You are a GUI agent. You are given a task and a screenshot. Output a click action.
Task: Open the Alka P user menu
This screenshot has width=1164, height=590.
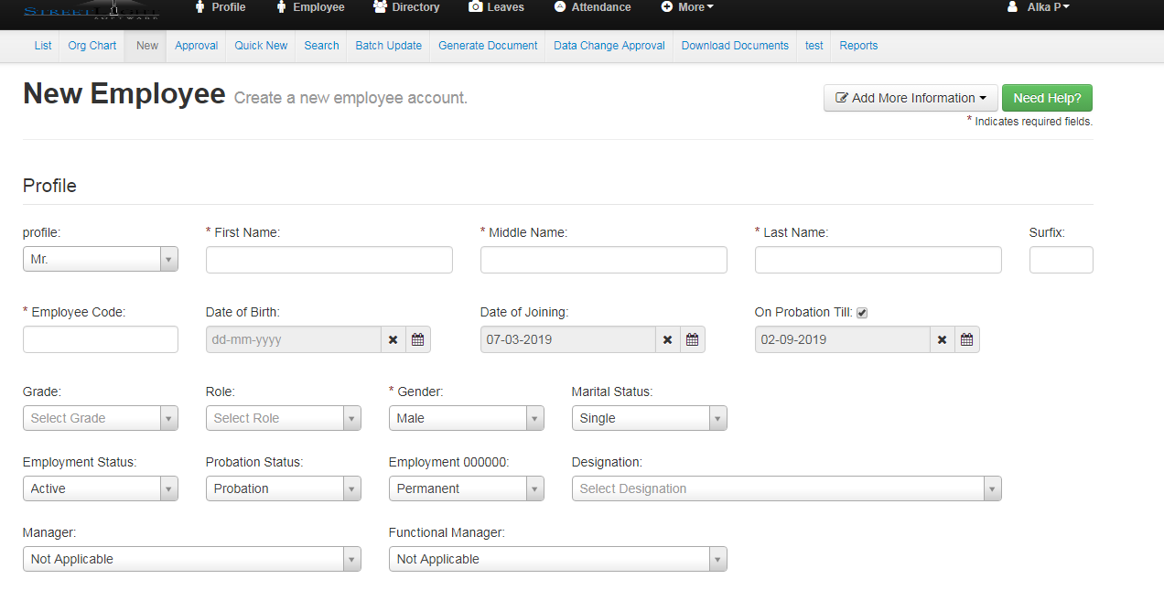coord(1038,7)
